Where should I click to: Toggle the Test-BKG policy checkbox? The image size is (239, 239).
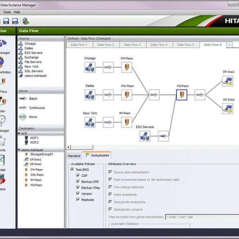[x=72, y=169]
